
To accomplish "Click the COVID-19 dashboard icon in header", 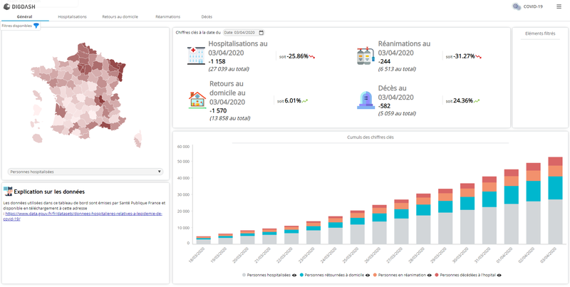I will tap(517, 6).
